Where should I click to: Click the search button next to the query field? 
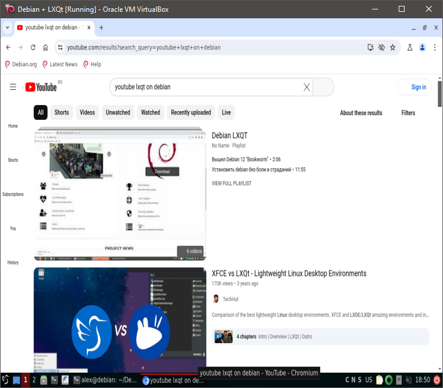[x=323, y=87]
